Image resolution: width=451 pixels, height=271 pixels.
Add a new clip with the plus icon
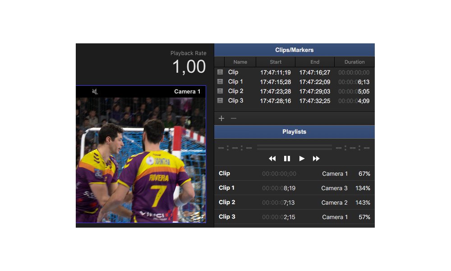tap(221, 118)
